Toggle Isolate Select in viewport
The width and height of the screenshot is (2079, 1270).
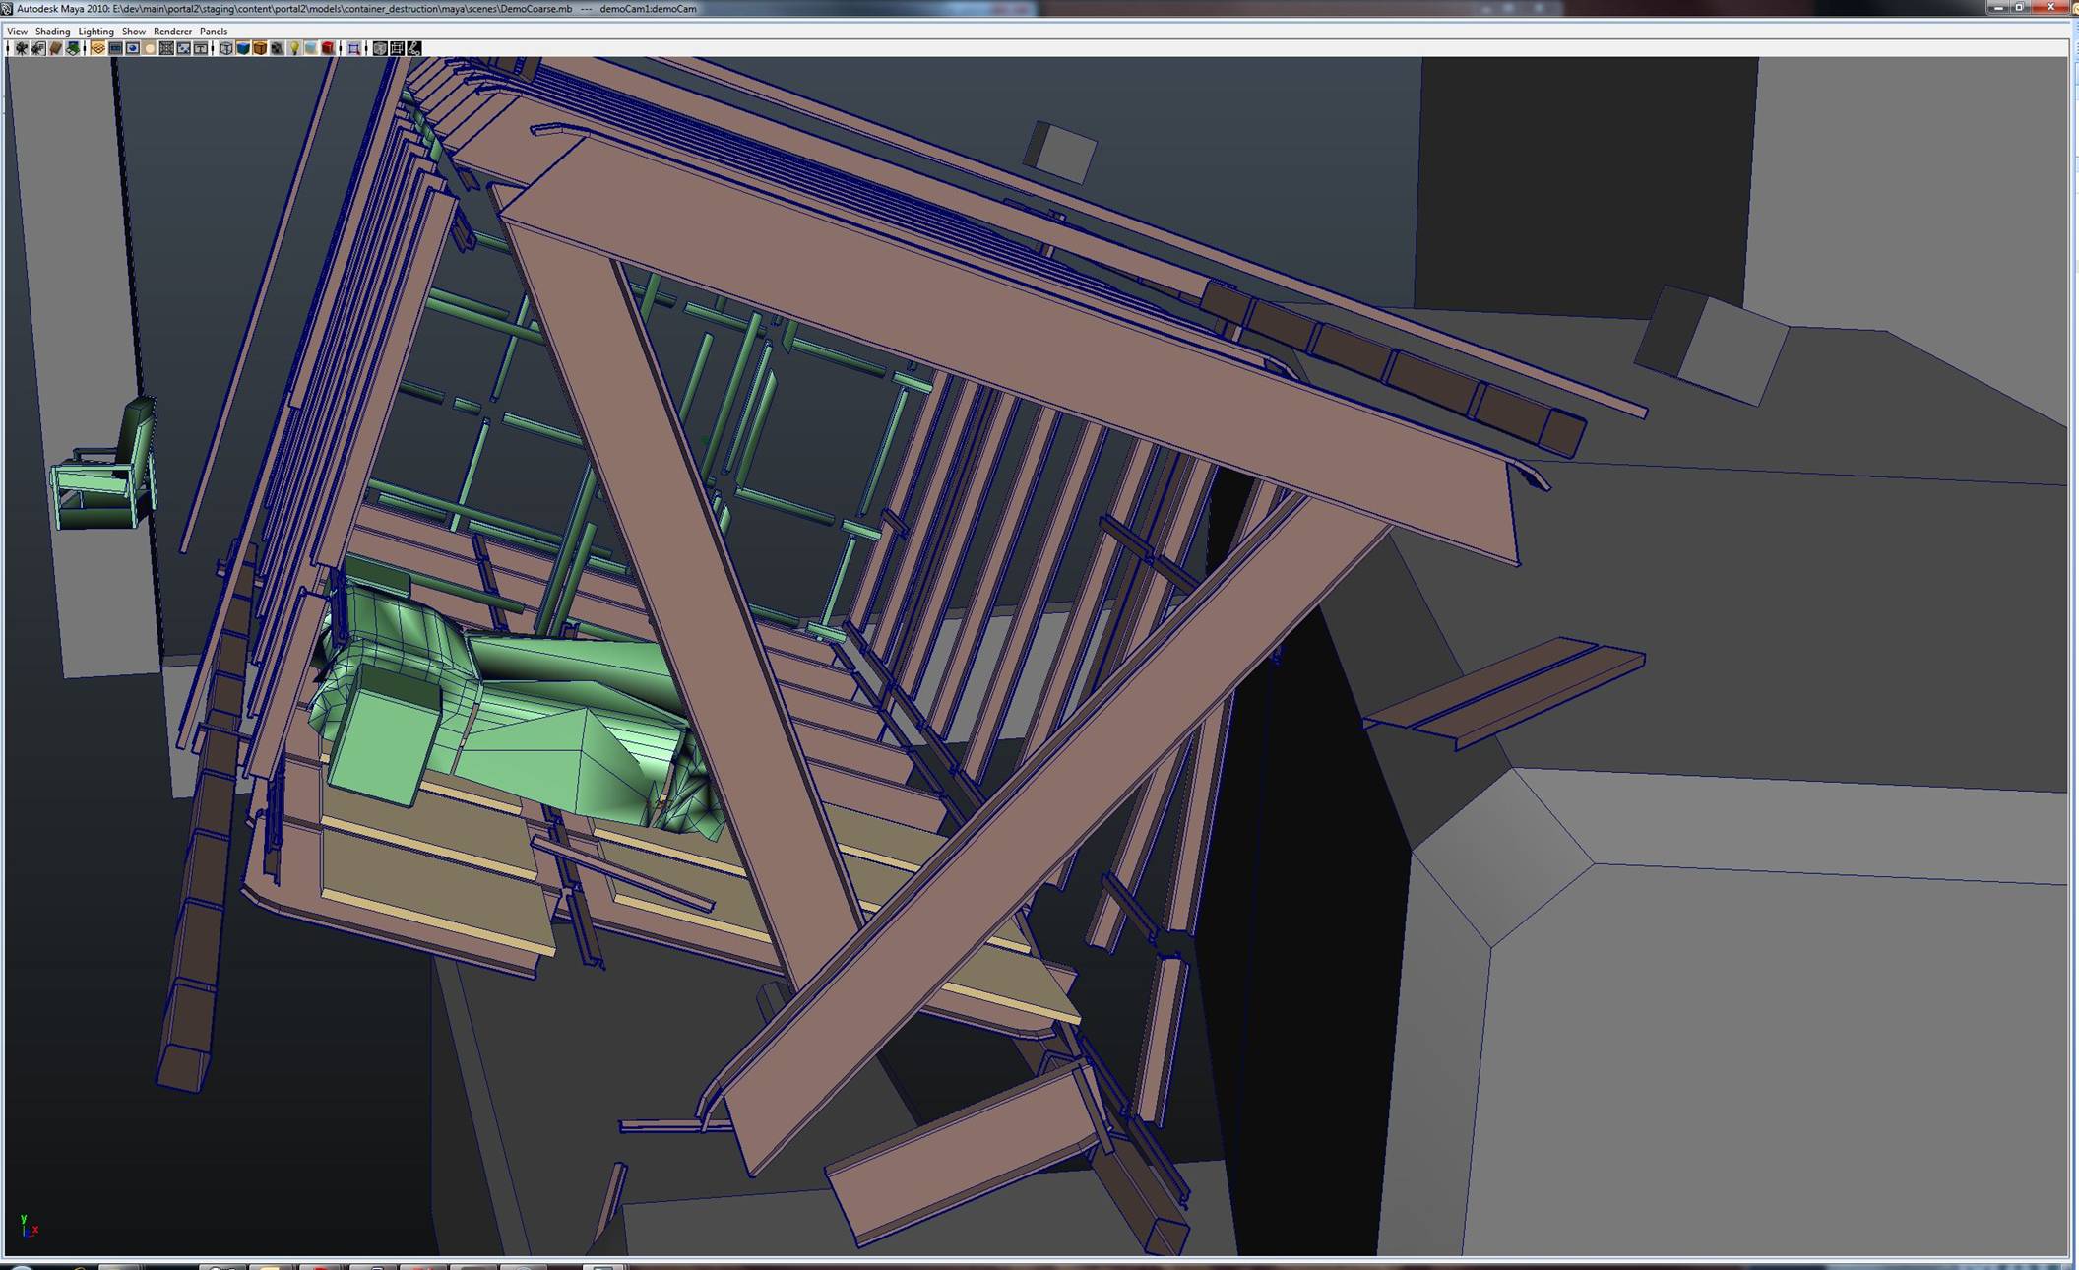pyautogui.click(x=354, y=48)
